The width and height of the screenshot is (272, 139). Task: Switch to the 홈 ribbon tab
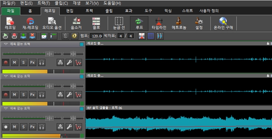[30, 11]
